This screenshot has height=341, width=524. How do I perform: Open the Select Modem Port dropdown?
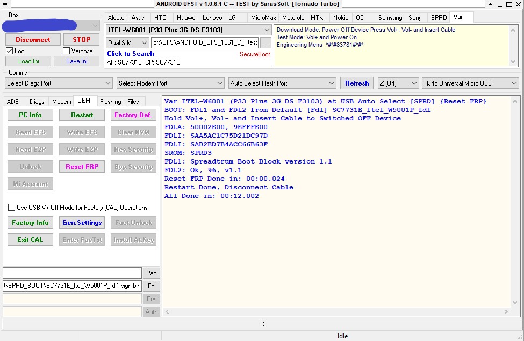point(170,83)
